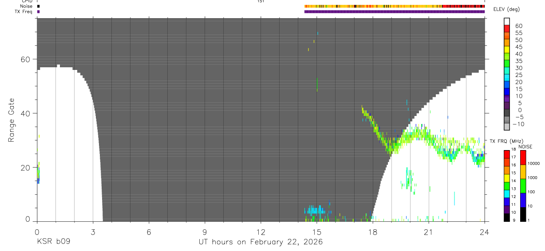
Task: Click the red top swatch in NOISE colorbar
Action: tap(523, 157)
